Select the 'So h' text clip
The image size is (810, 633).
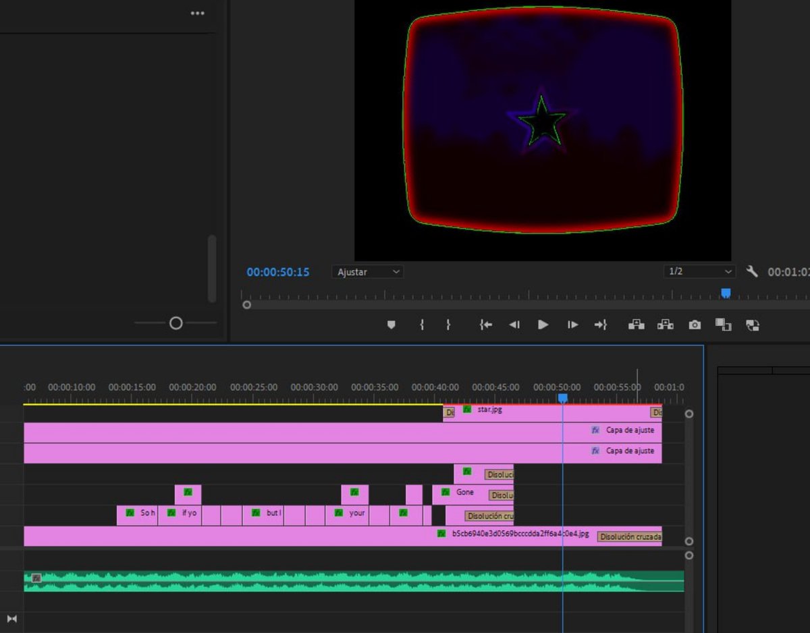137,516
